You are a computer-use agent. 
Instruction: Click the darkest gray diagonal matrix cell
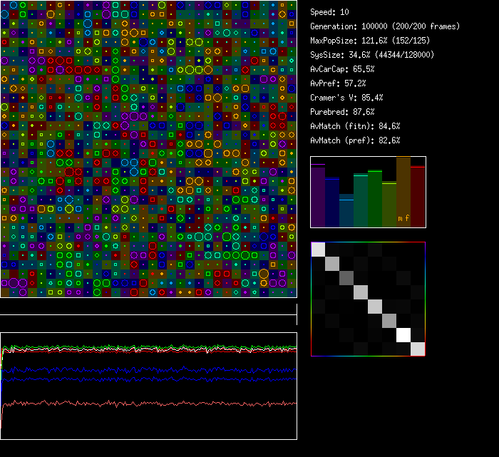pyautogui.click(x=346, y=277)
